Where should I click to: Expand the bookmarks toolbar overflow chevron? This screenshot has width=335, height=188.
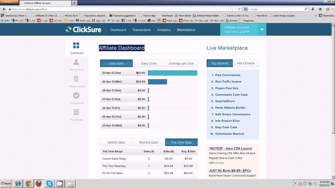click(316, 16)
